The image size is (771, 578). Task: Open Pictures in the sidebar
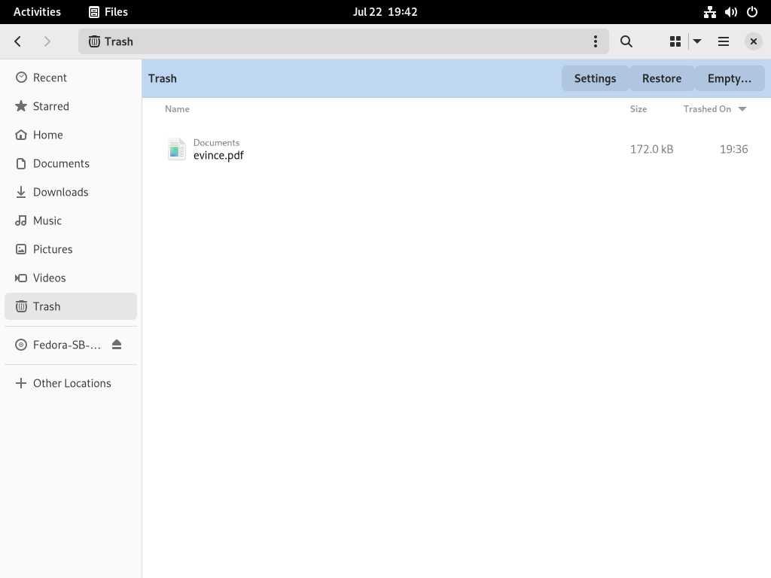coord(71,249)
